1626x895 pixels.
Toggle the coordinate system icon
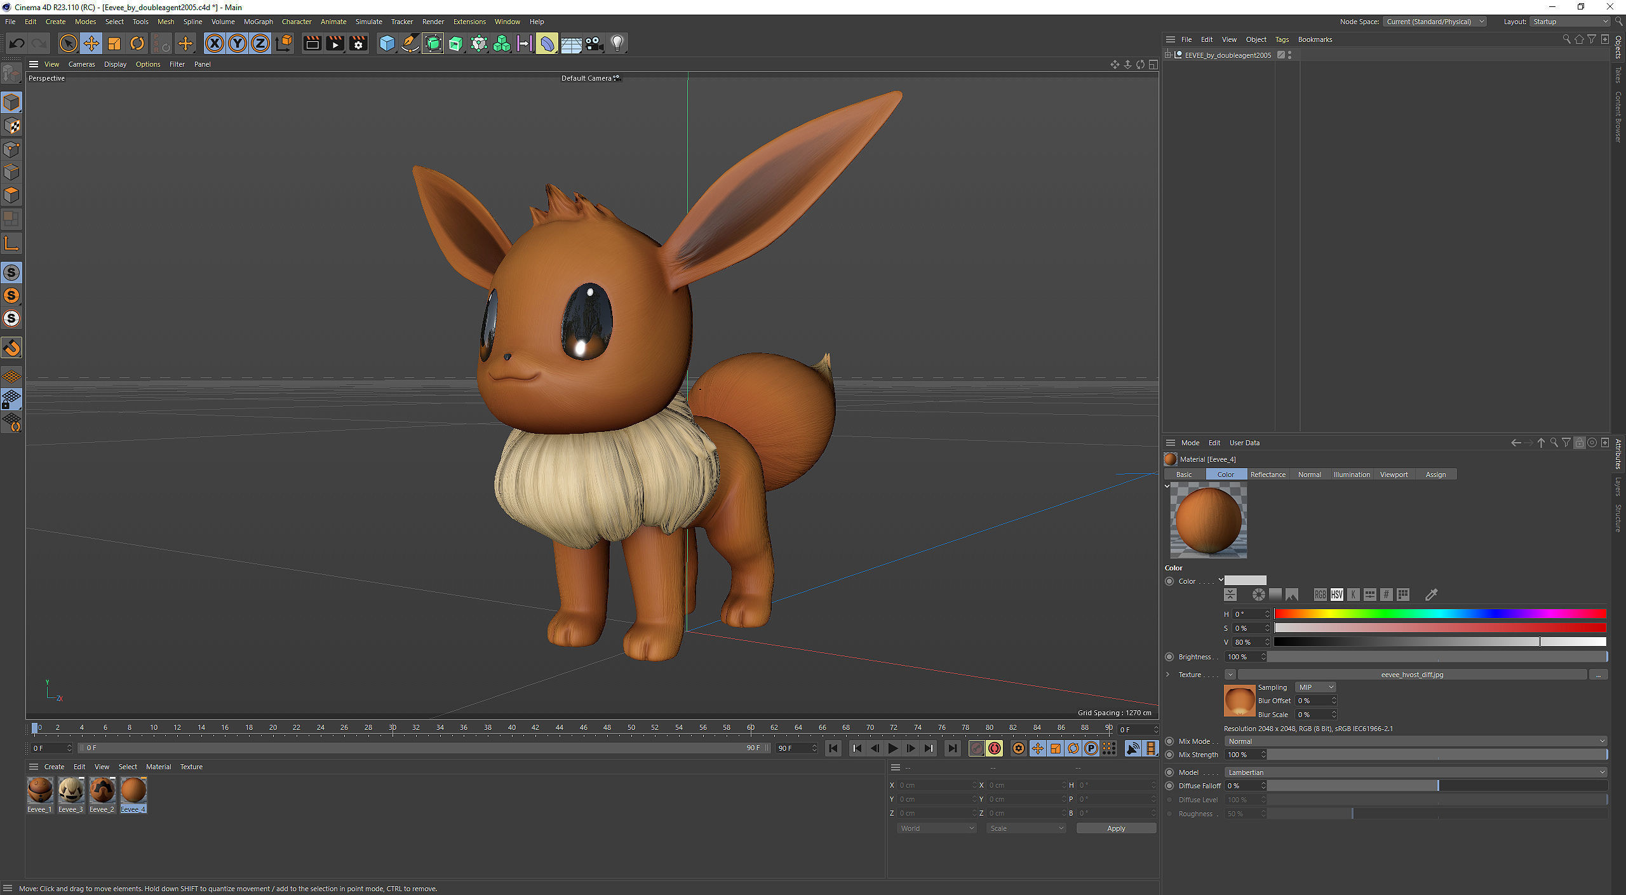[x=285, y=43]
